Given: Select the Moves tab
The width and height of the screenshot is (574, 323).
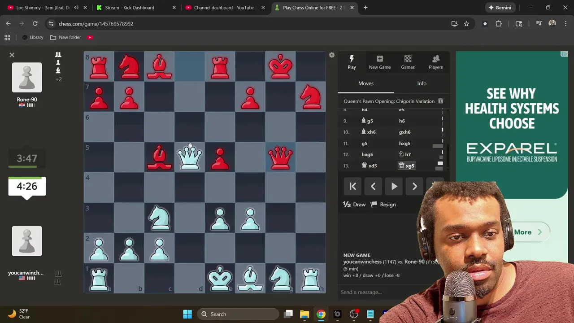Looking at the screenshot, I should click(x=366, y=83).
